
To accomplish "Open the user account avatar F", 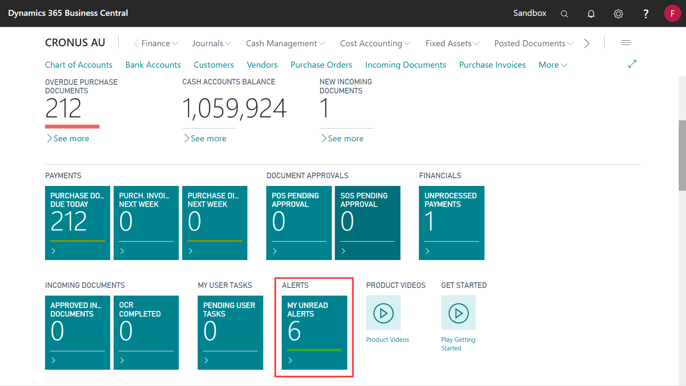I will tap(672, 13).
